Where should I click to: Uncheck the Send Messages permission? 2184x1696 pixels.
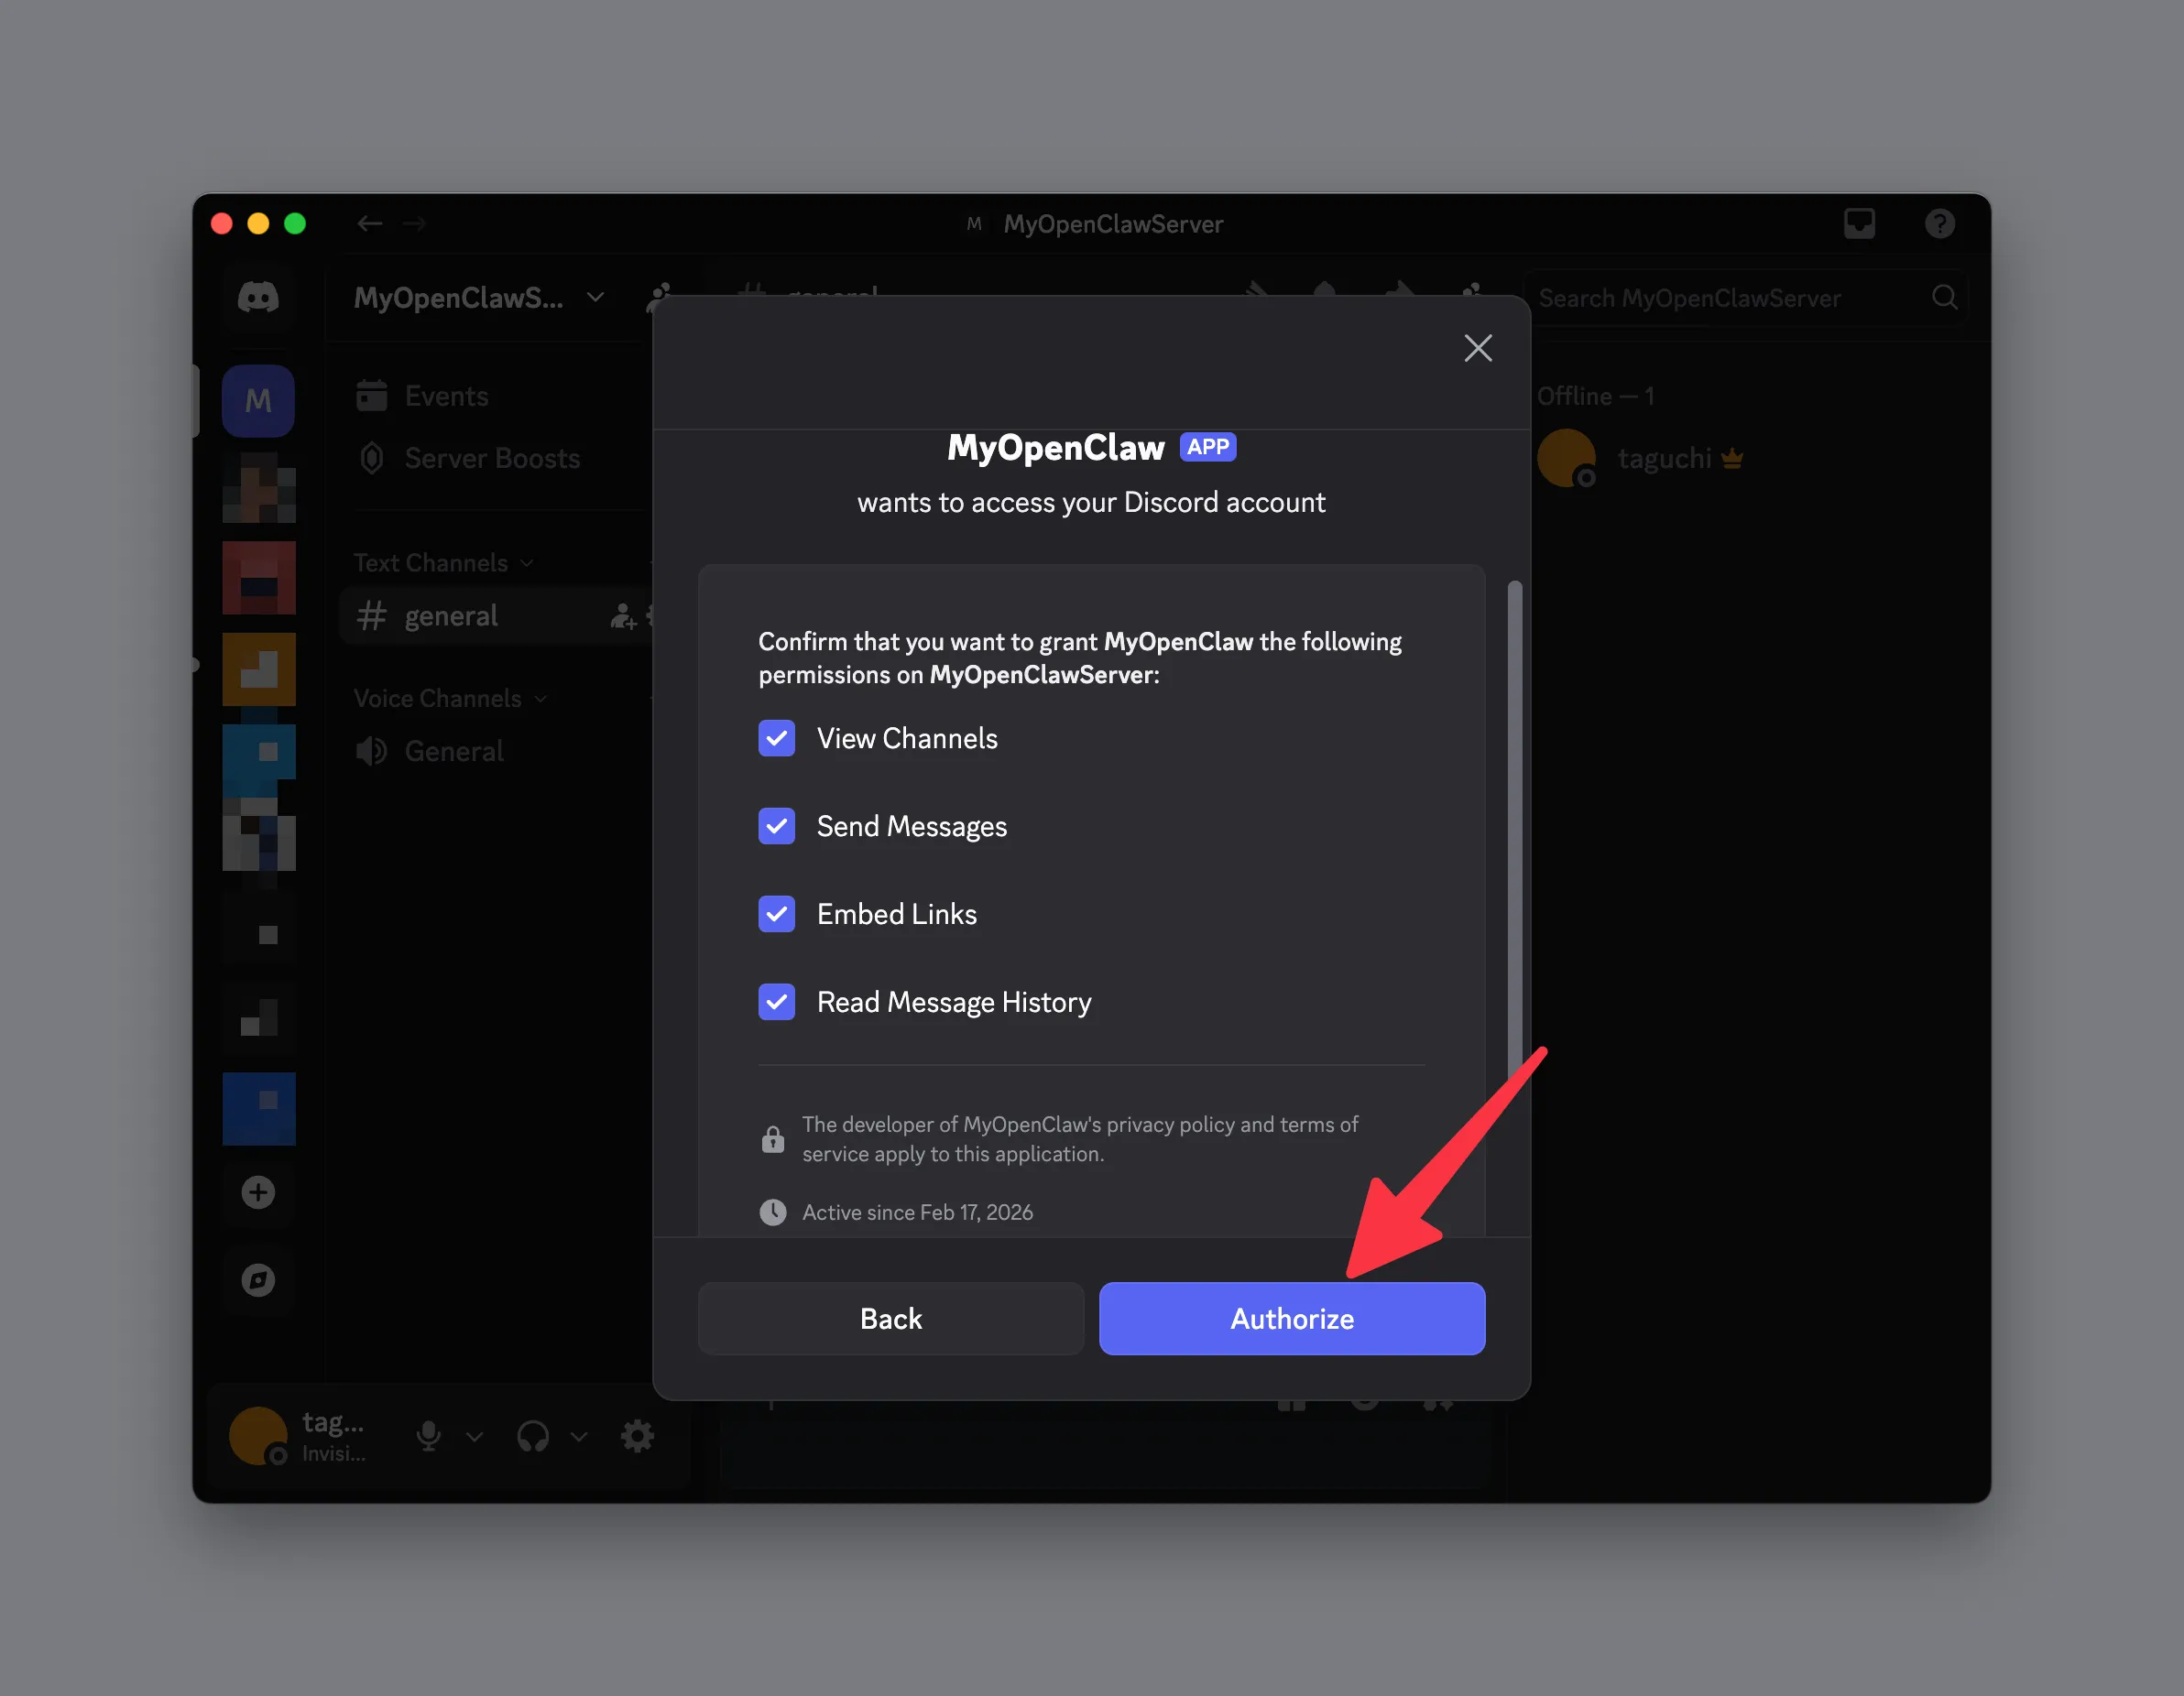pyautogui.click(x=777, y=825)
